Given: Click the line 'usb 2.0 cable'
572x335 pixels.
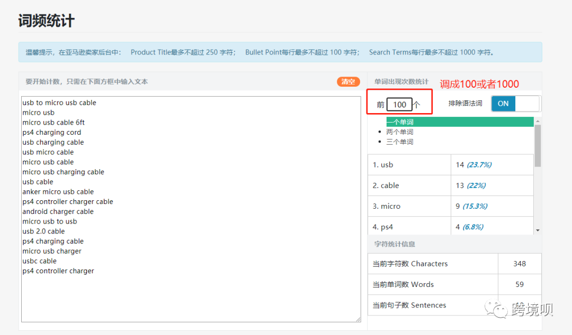Looking at the screenshot, I should [x=43, y=231].
